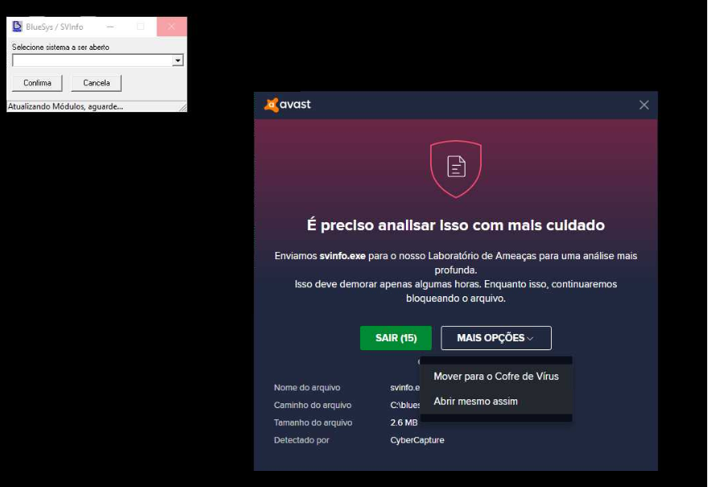
Task: Close the BlueSys / SVInfo window
Action: tap(172, 27)
